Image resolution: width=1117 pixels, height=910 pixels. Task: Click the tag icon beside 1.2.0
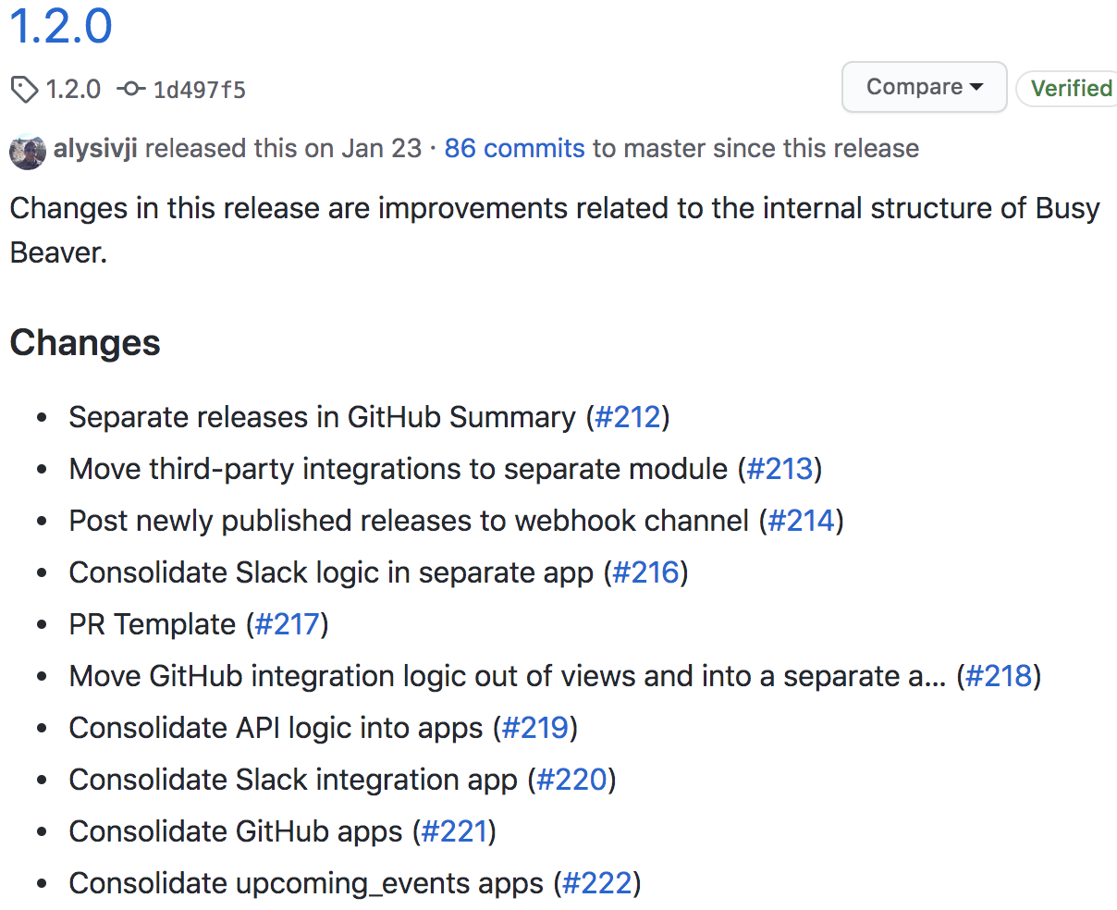pos(24,90)
